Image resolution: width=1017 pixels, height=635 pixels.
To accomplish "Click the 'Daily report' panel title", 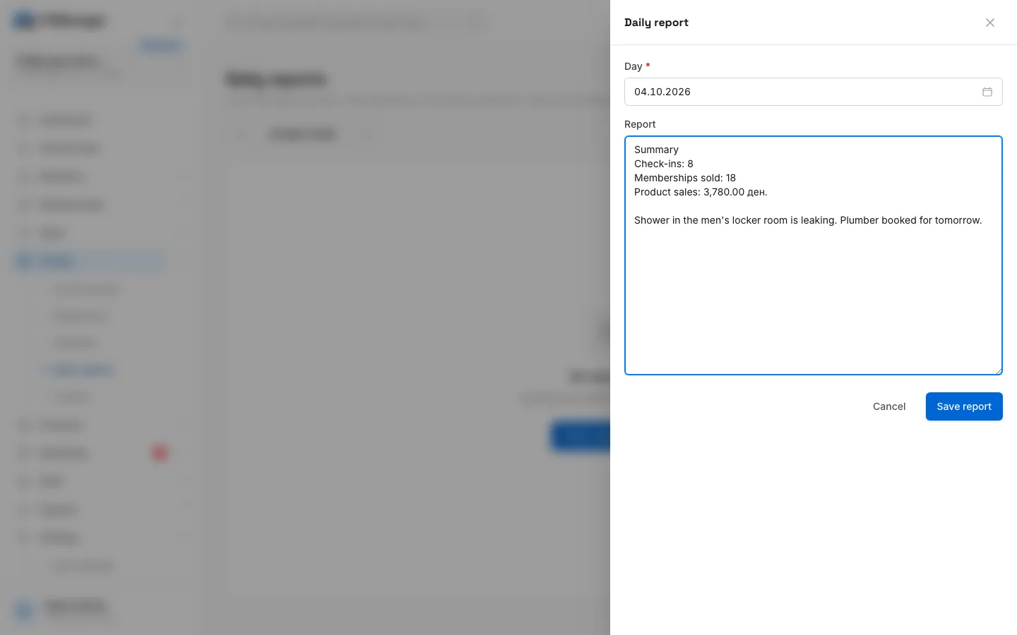I will (x=656, y=23).
